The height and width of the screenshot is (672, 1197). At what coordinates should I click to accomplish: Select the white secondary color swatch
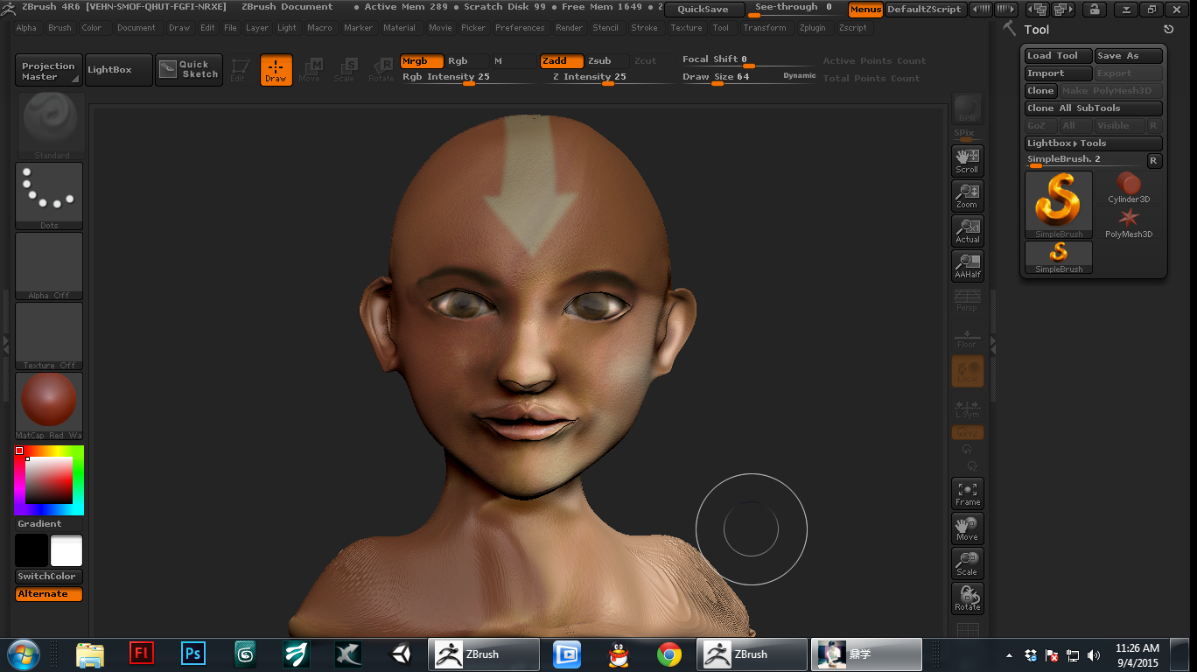[66, 551]
